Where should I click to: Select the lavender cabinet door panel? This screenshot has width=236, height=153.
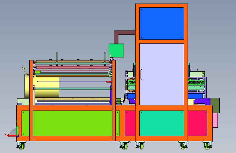click(x=162, y=74)
